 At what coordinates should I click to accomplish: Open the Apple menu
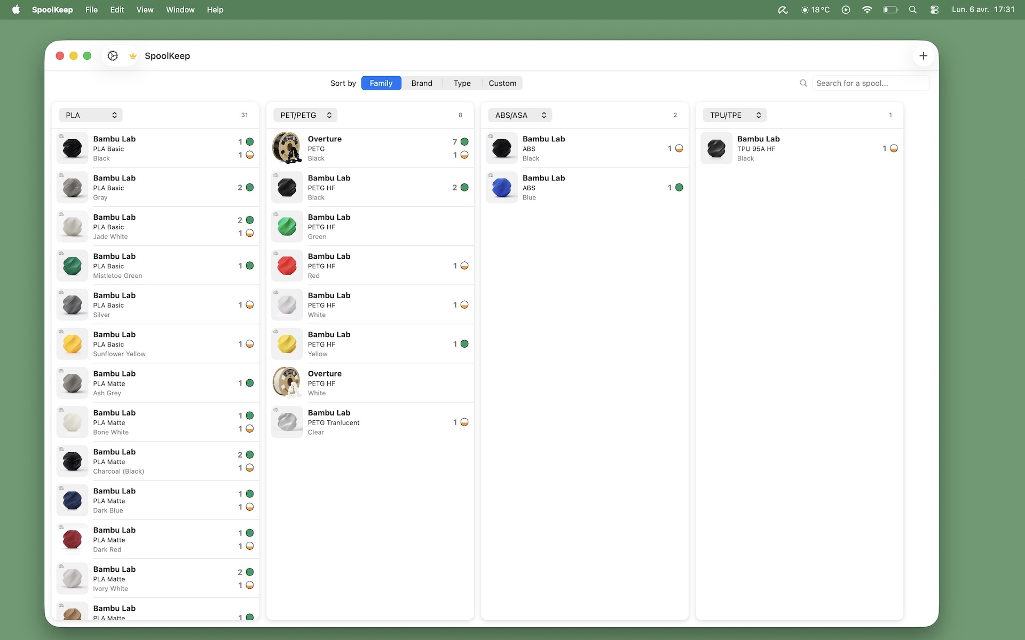pos(16,10)
